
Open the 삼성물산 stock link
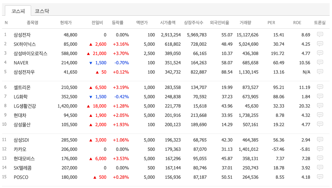[x=22, y=125]
